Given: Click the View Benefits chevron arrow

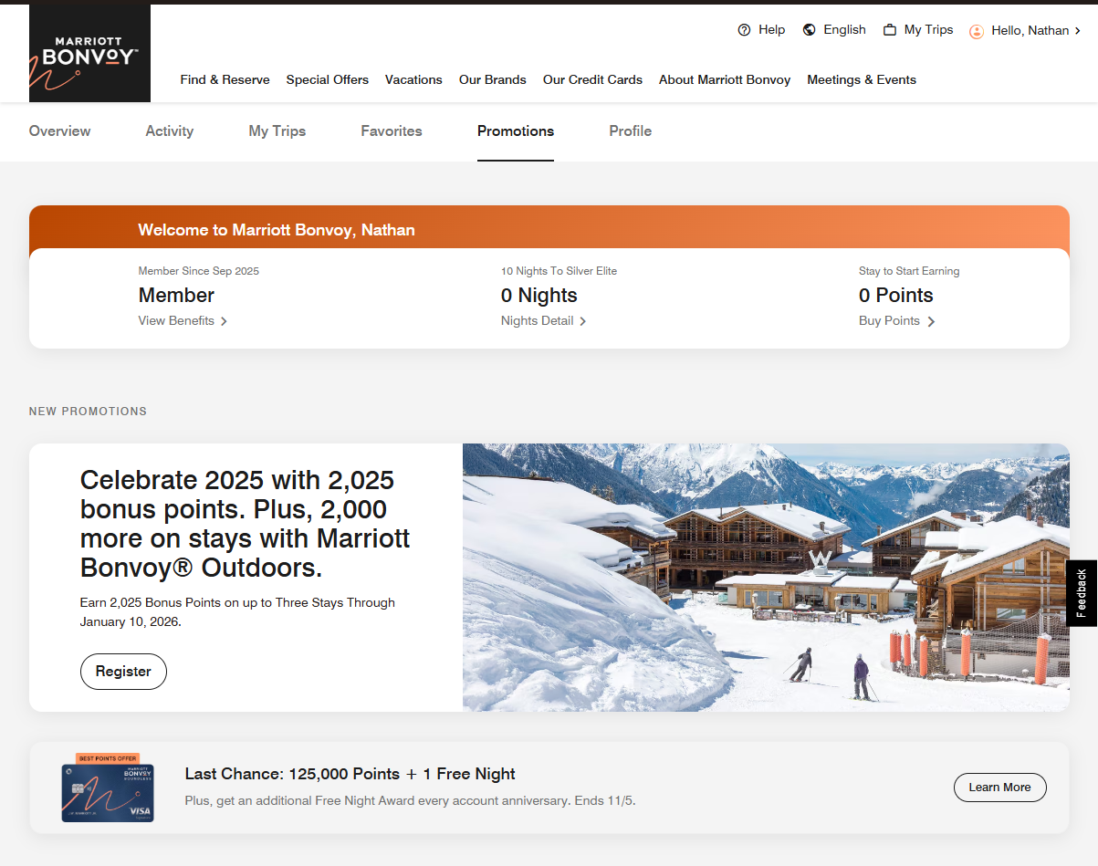Looking at the screenshot, I should (x=224, y=321).
